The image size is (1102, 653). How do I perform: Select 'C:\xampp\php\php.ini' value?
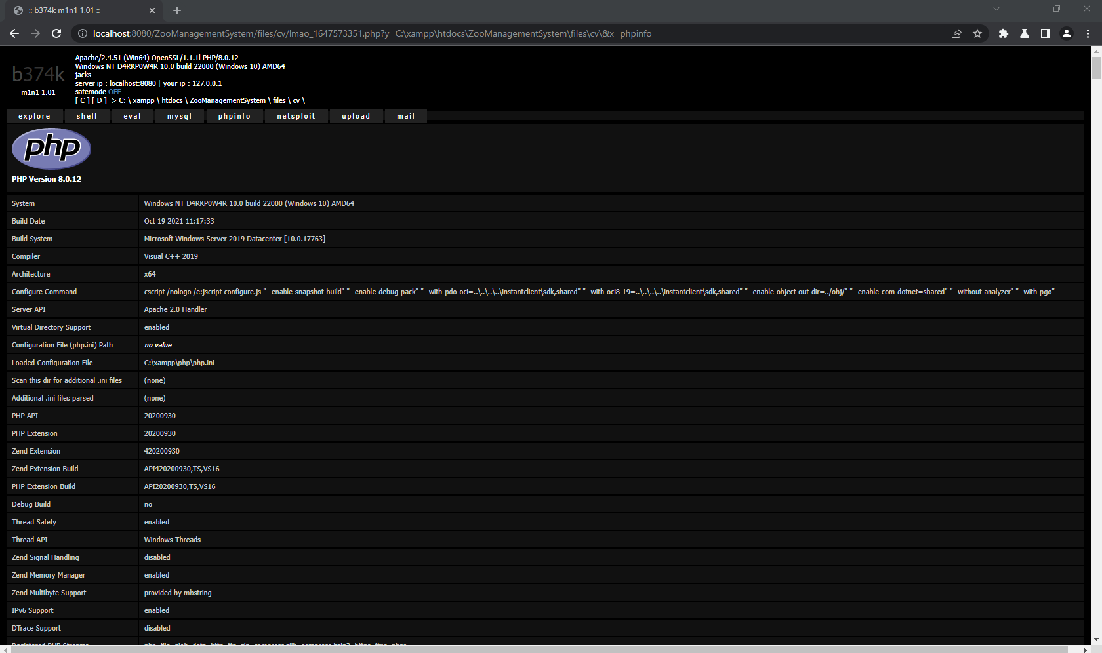click(x=179, y=363)
